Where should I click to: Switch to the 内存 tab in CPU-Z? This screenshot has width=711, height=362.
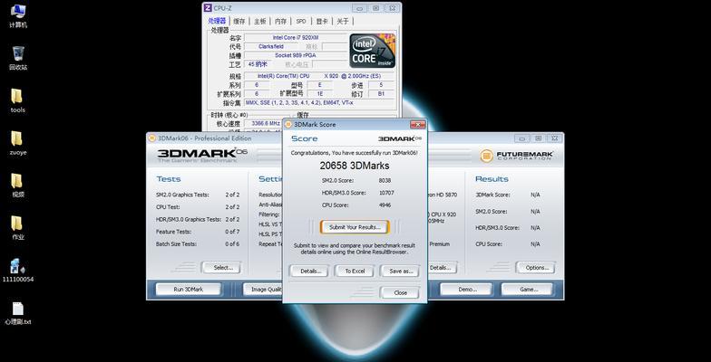pyautogui.click(x=281, y=22)
